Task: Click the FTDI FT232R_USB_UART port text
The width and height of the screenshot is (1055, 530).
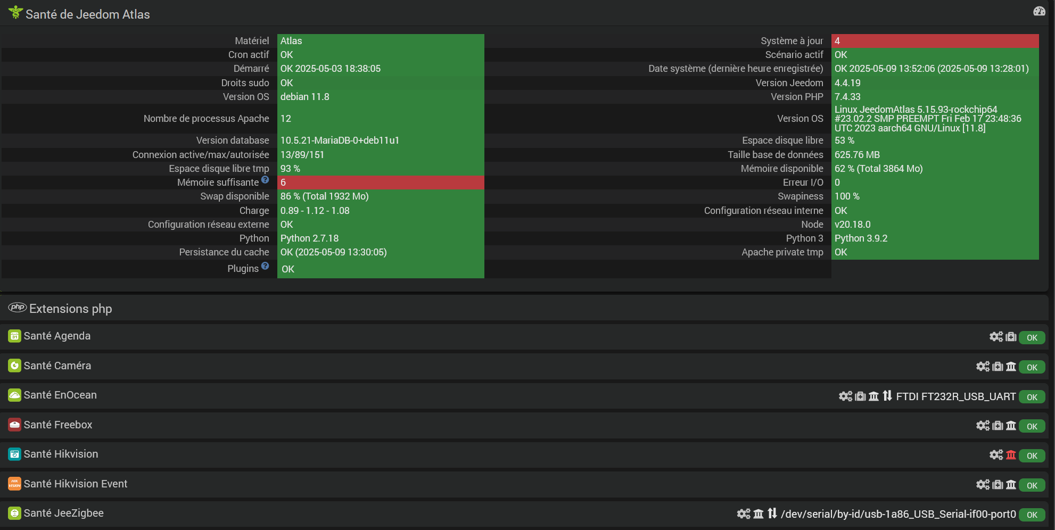Action: tap(955, 396)
